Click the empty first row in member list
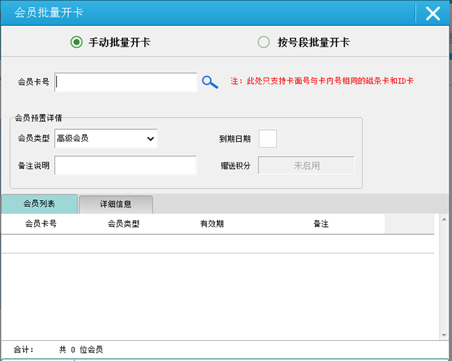452x361 pixels. click(217, 244)
